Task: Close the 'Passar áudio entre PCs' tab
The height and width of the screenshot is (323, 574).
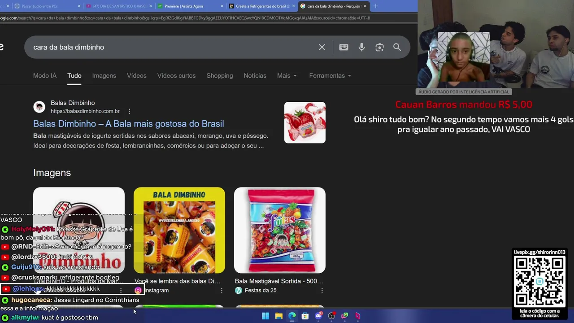Action: pyautogui.click(x=79, y=6)
